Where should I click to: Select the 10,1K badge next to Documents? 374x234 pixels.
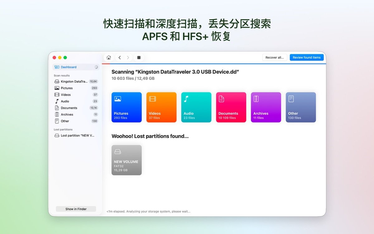pos(93,108)
